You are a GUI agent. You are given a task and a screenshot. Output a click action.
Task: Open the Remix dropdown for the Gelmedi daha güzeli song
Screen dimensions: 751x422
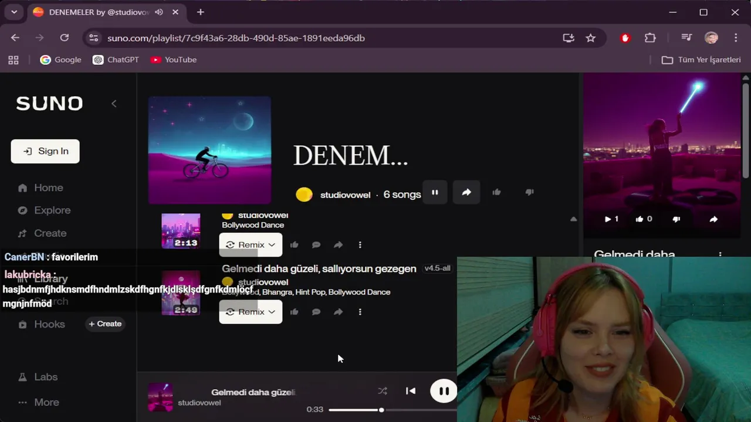pyautogui.click(x=251, y=312)
